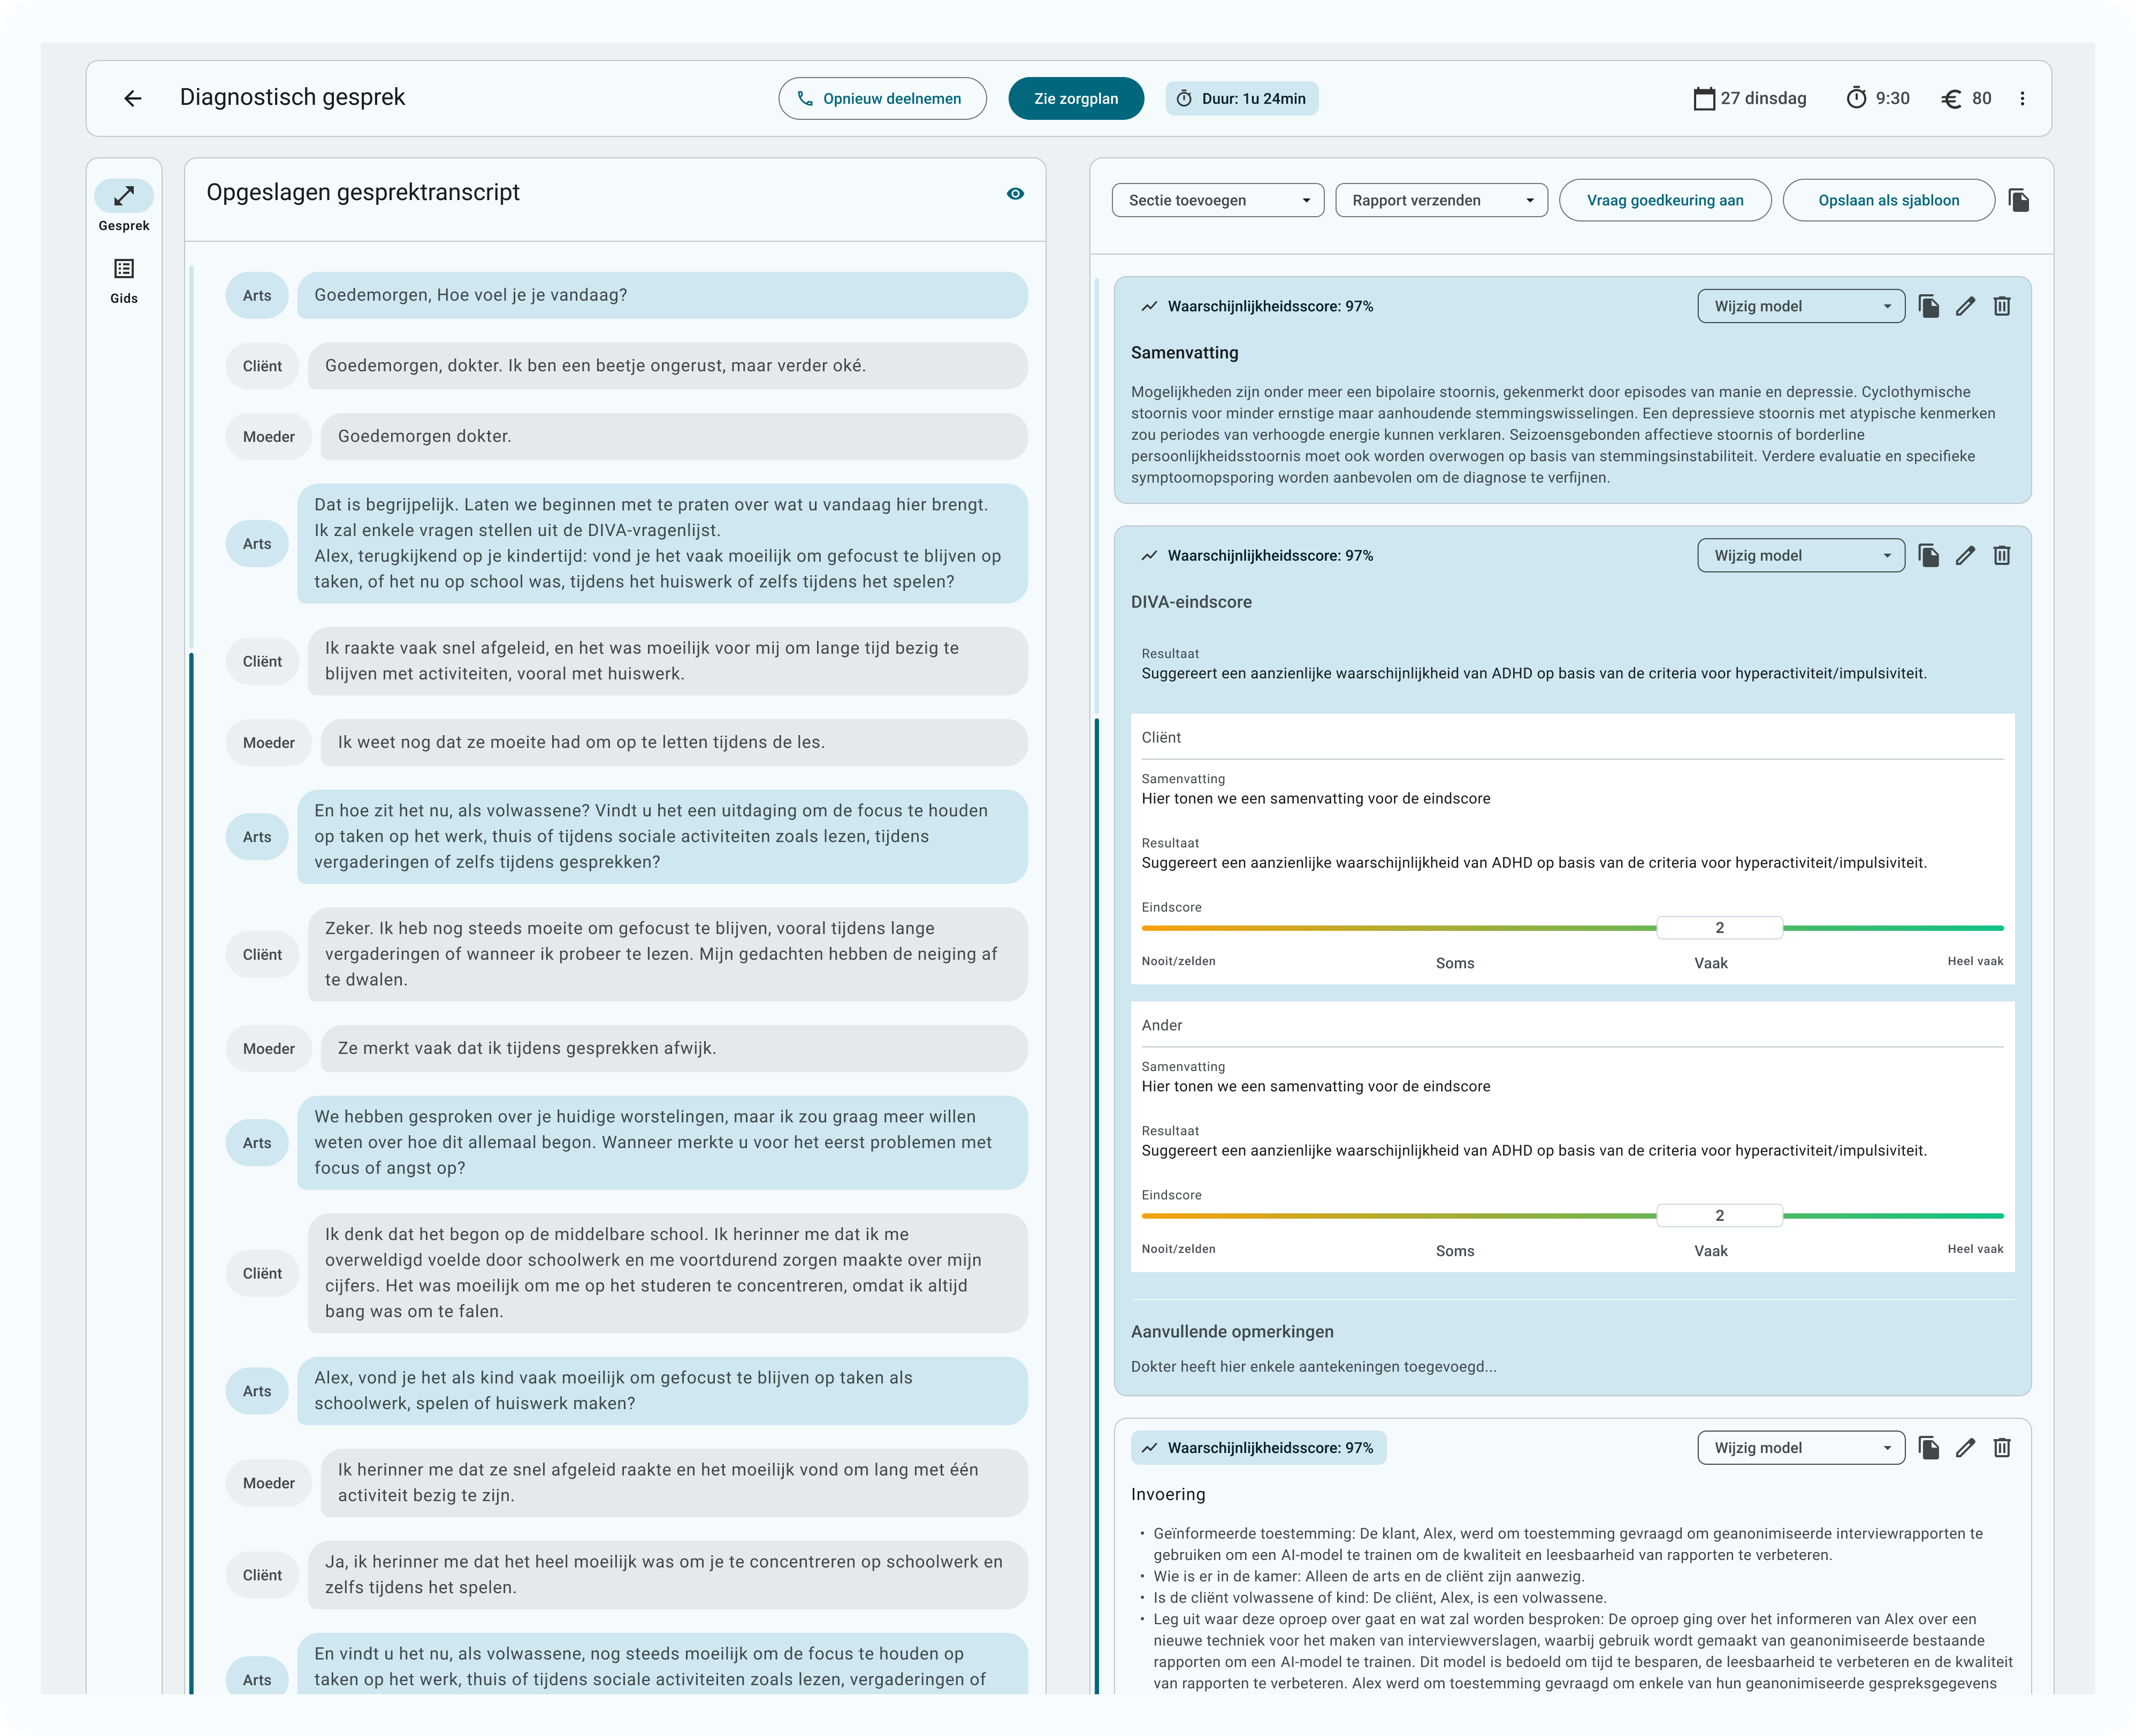Open Wijzig model dropdown in Samenvatting section
The width and height of the screenshot is (2136, 1736).
coord(1800,306)
